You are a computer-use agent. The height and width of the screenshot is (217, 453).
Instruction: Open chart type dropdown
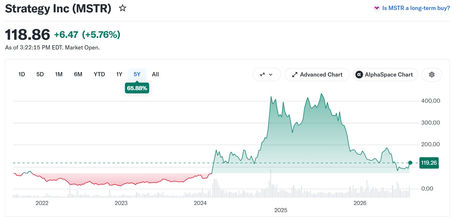[x=266, y=75]
